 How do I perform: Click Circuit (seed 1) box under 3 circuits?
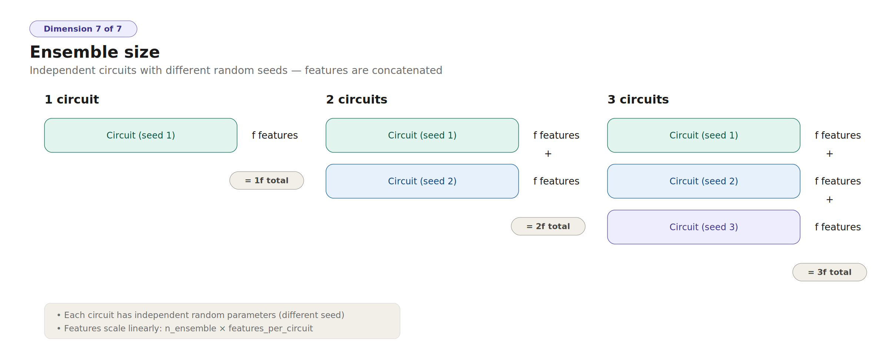pos(703,135)
